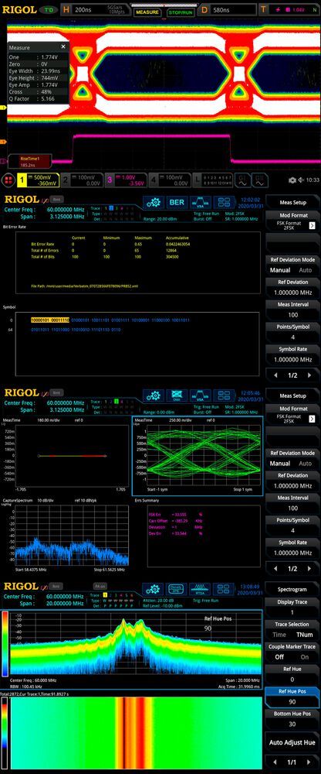Click the VSA mode icon on eye diagram screen

[x=200, y=396]
